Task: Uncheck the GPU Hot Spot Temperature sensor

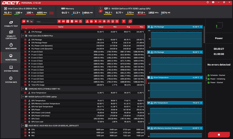Action: 25,106
